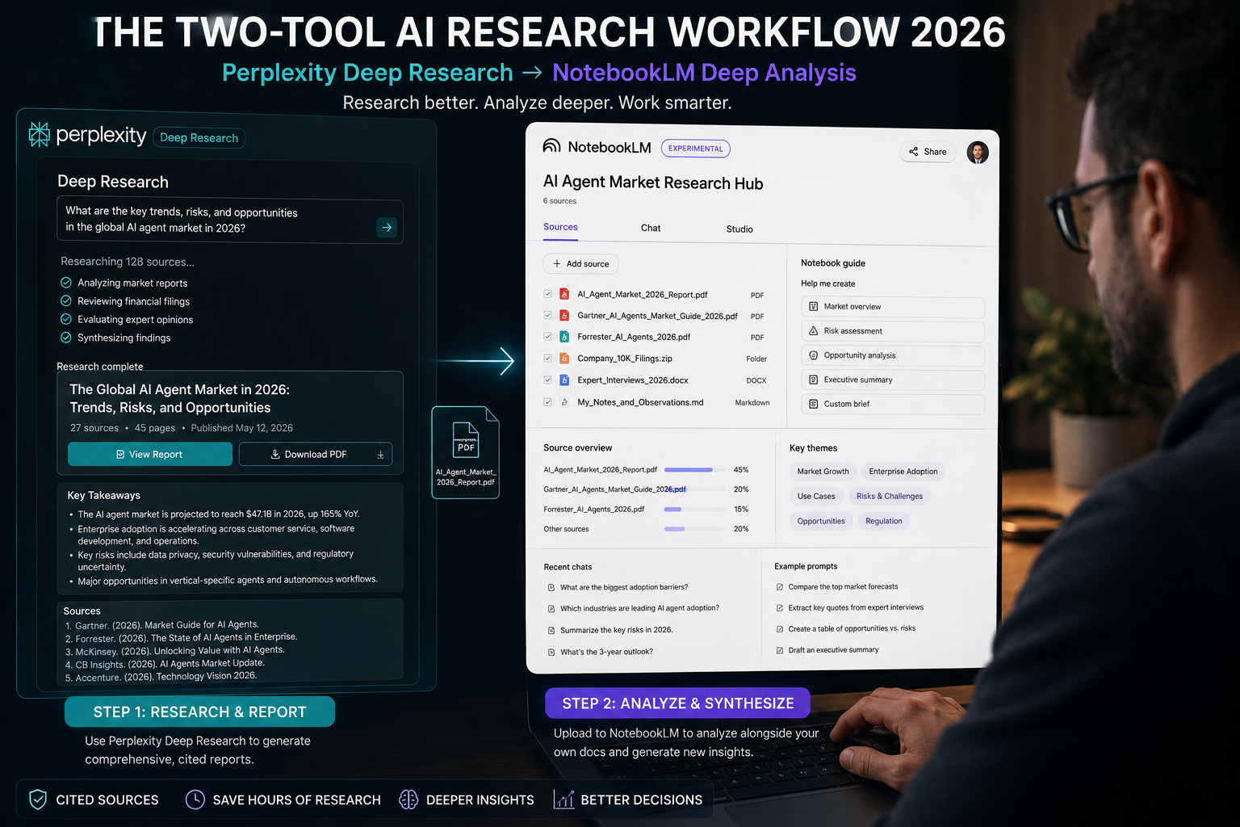This screenshot has height=827, width=1240.
Task: Click 'Accenture. (2026). Technology Vision 2026.' source
Action: [161, 677]
